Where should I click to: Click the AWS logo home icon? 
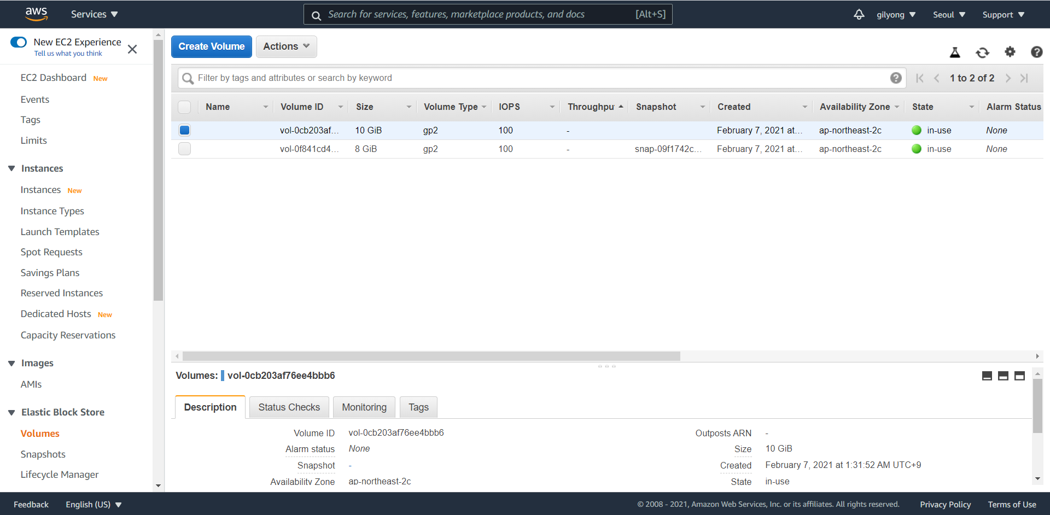36,14
